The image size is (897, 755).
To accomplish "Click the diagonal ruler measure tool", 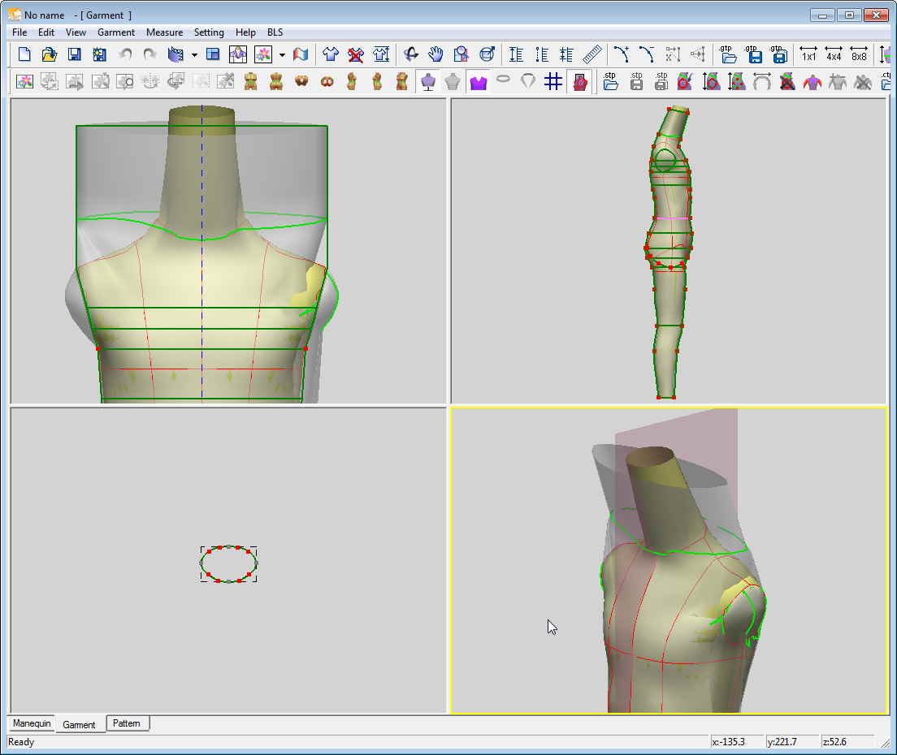I will point(592,54).
